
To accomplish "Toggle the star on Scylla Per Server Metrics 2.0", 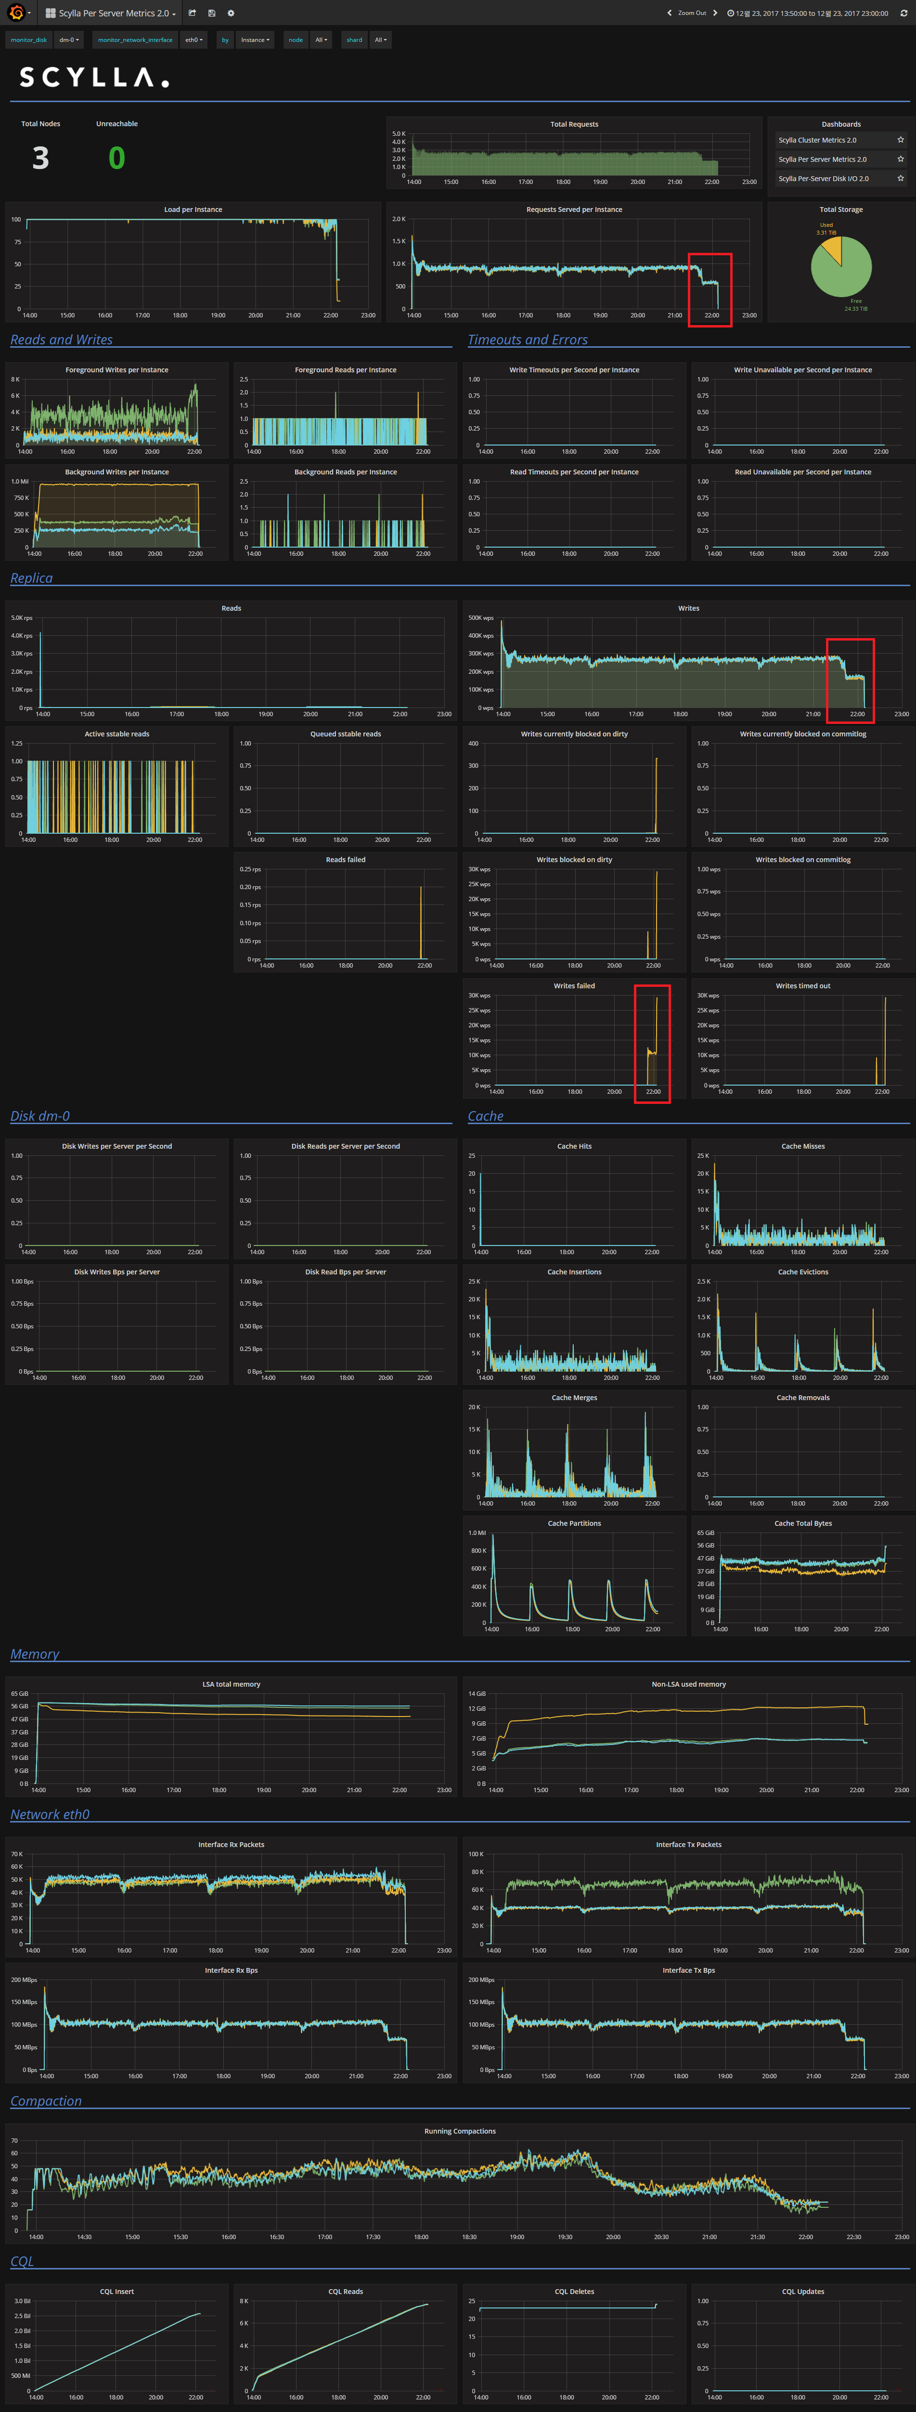I will (900, 158).
